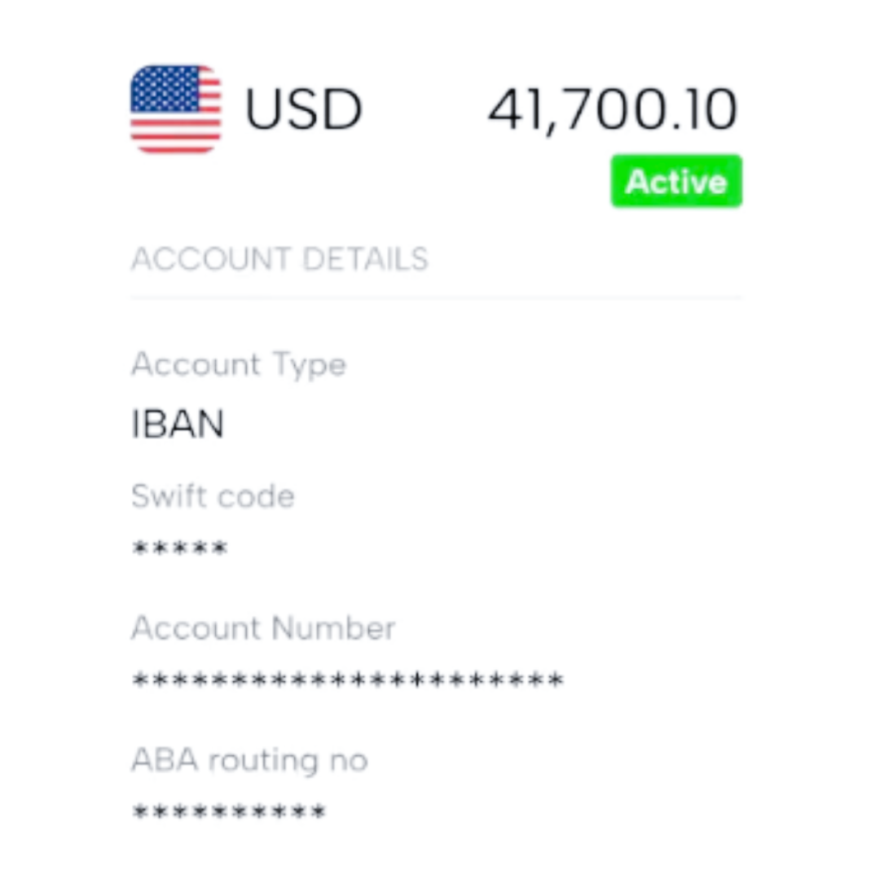Viewport: 880px width, 880px height.
Task: Click the US flag icon
Action: pos(175,109)
